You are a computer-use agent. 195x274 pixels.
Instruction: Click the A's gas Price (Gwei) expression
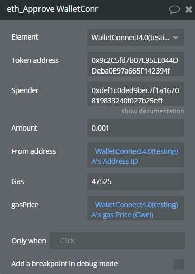click(x=123, y=215)
